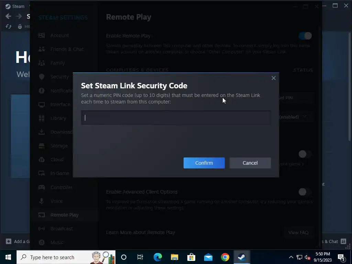The height and width of the screenshot is (264, 352).
Task: Click the Security shield icon
Action: tap(42, 77)
